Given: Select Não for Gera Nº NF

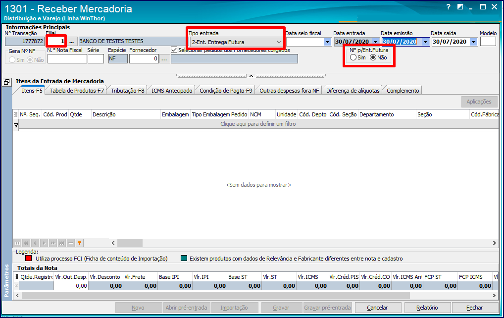Looking at the screenshot, I should point(30,60).
